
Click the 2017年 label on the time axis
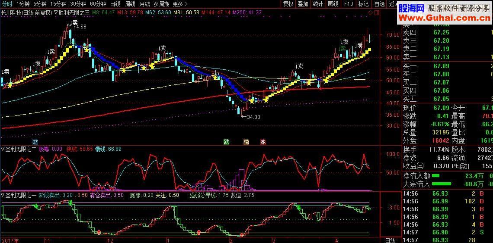click(10, 240)
